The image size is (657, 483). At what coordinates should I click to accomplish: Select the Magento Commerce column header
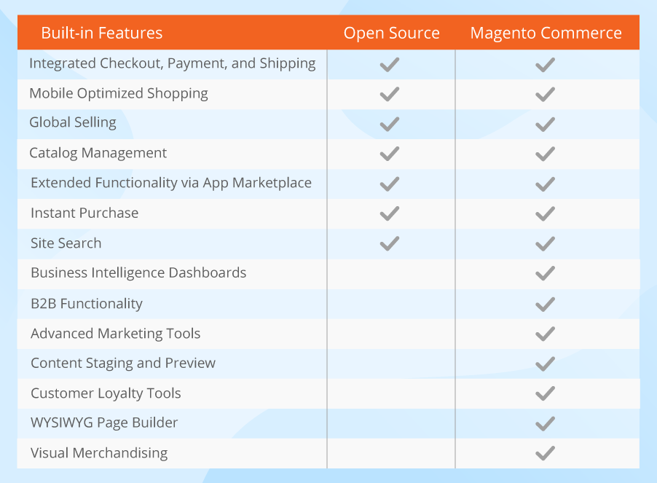[x=546, y=34]
